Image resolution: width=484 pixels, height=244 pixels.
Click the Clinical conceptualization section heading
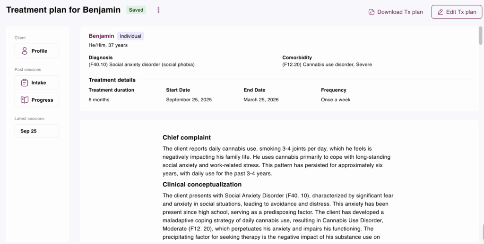click(202, 185)
